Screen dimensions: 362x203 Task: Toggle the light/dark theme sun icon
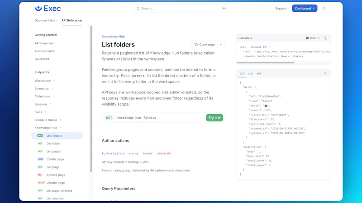(324, 8)
